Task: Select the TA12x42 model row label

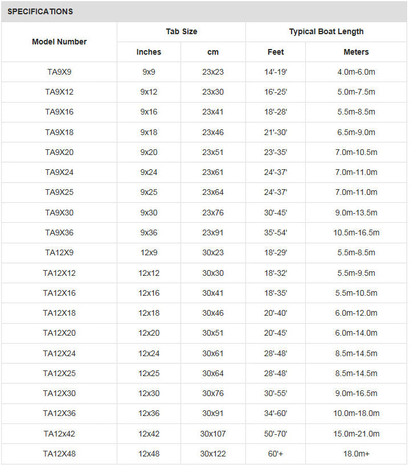Action: (59, 434)
